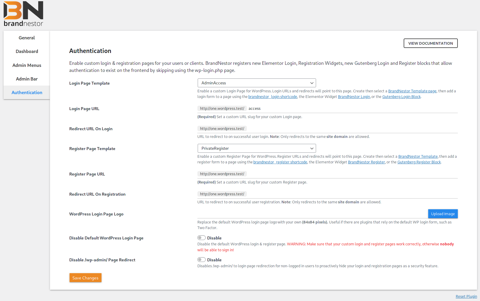The image size is (480, 301).
Task: Open the BrandNestor Login widget link
Action: click(x=354, y=97)
